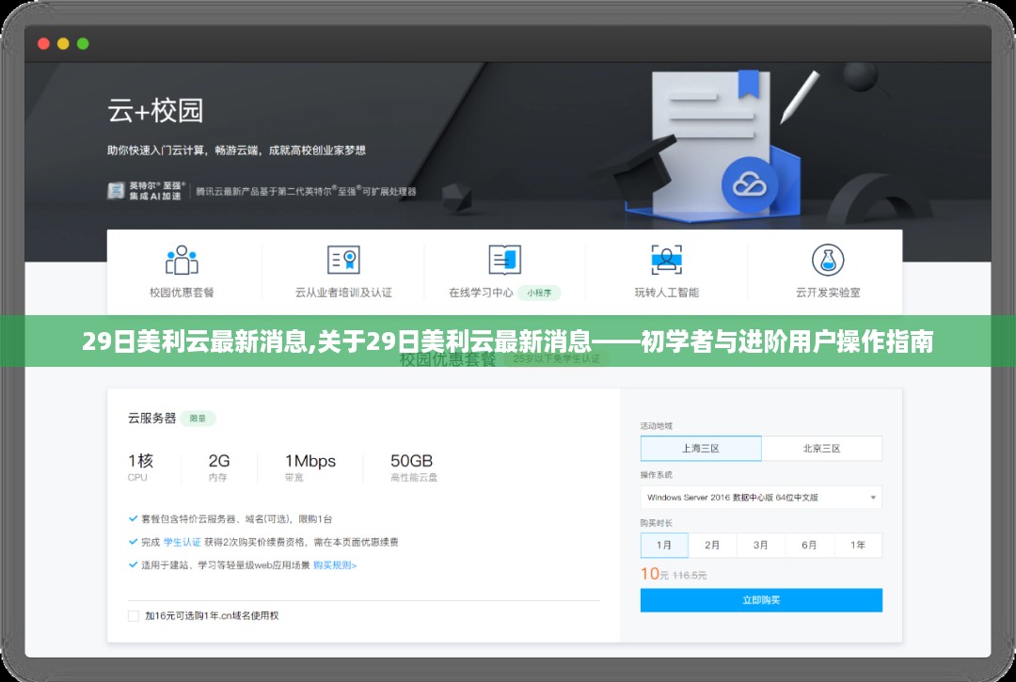Screen dimensions: 1016x682
Task: Click the 校园优惠套餐 people icon
Action: (x=182, y=260)
